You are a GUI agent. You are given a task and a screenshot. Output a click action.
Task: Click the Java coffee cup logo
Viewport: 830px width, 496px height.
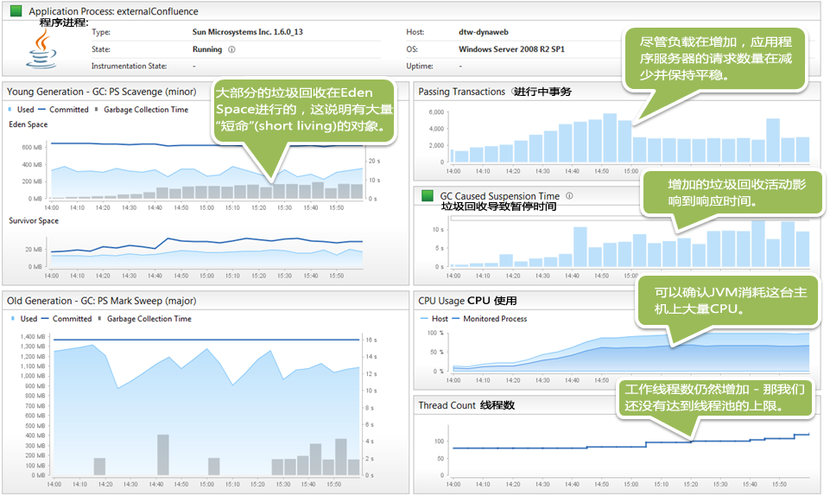tap(41, 49)
